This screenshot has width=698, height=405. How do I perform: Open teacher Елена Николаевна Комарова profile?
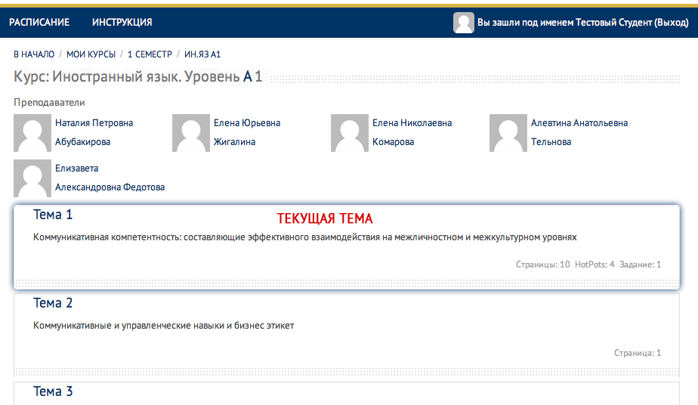412,132
